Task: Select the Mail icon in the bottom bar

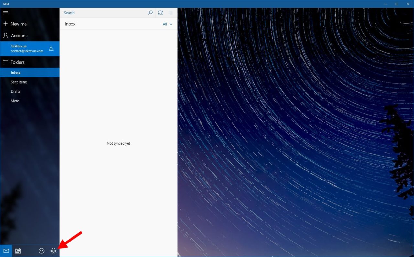Action: click(x=6, y=251)
